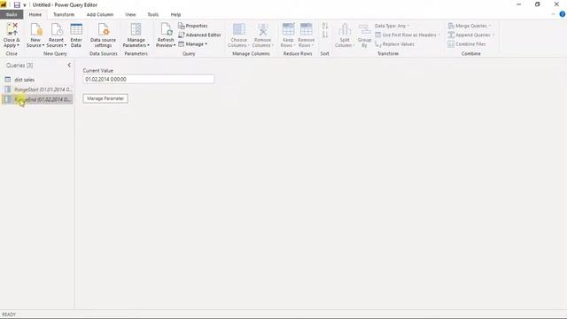
Task: Select the RangeStart parameter query
Action: click(x=37, y=89)
